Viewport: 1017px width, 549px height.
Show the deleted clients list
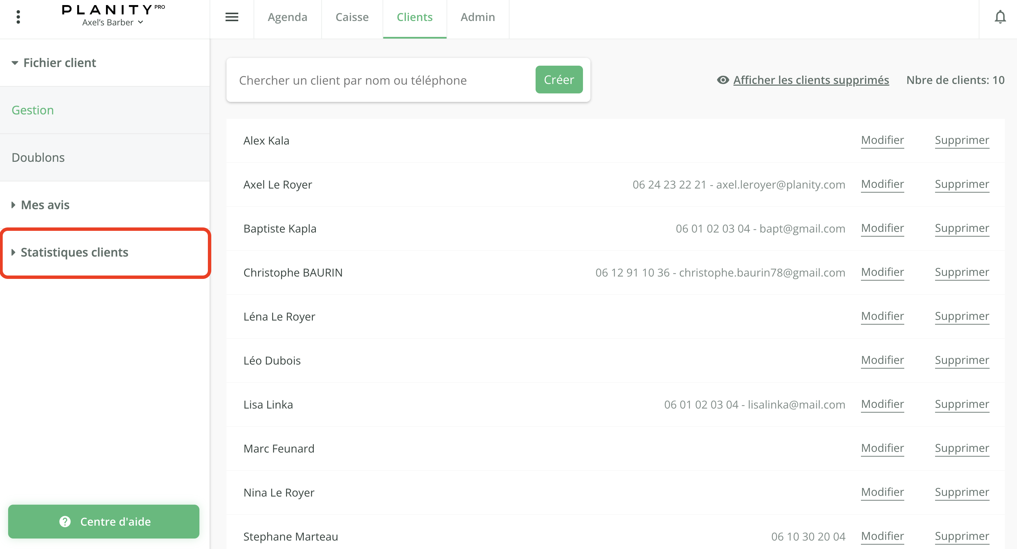click(811, 80)
